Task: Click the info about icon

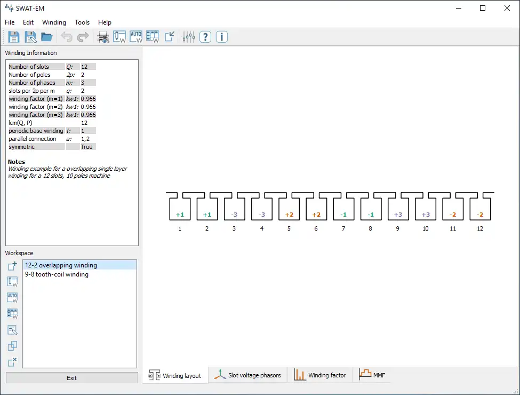Action: pyautogui.click(x=222, y=37)
